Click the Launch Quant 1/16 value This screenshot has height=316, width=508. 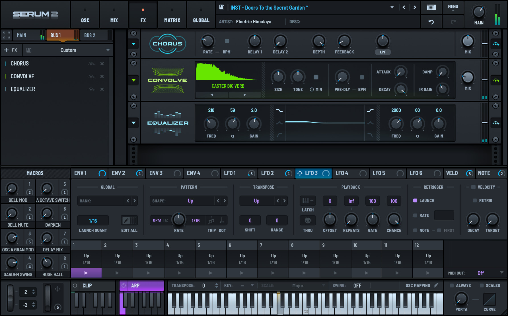pos(93,221)
